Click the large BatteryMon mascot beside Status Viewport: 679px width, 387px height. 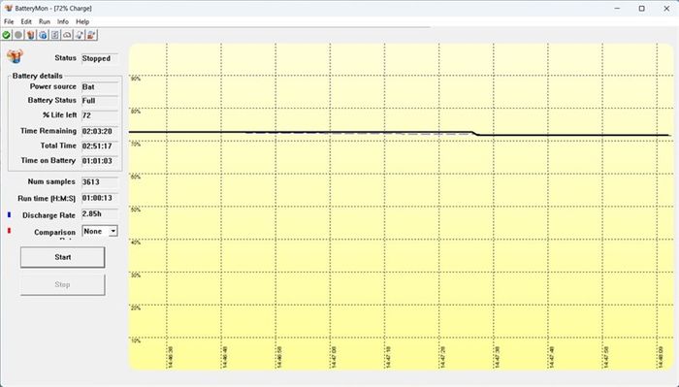point(15,56)
